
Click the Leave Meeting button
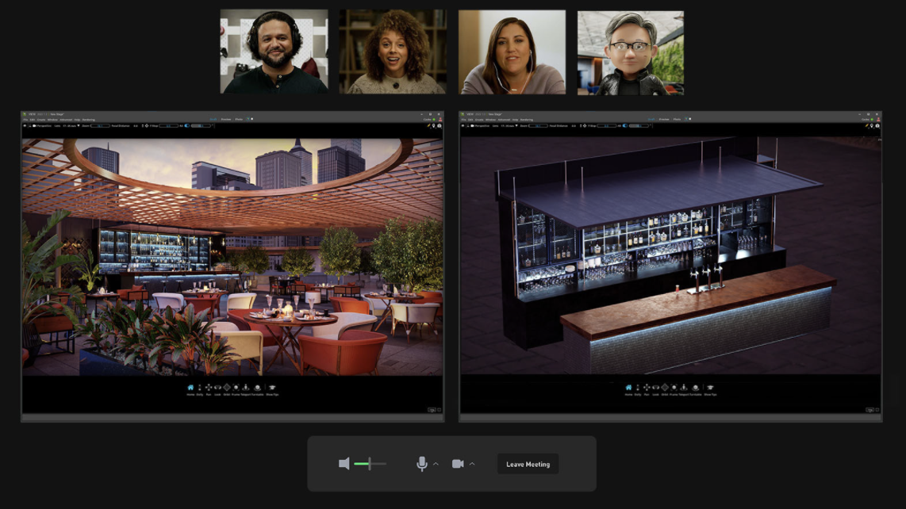tap(528, 464)
